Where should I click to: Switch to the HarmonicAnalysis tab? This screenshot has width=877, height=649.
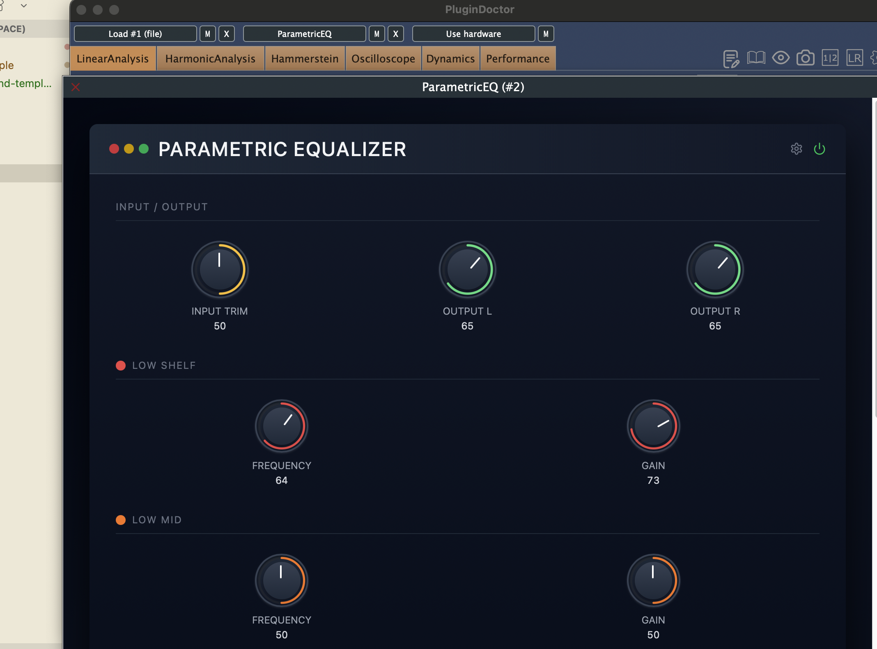[210, 59]
